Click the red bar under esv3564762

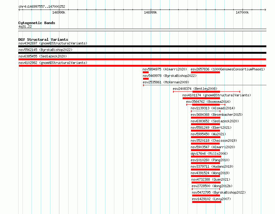pos(206,105)
